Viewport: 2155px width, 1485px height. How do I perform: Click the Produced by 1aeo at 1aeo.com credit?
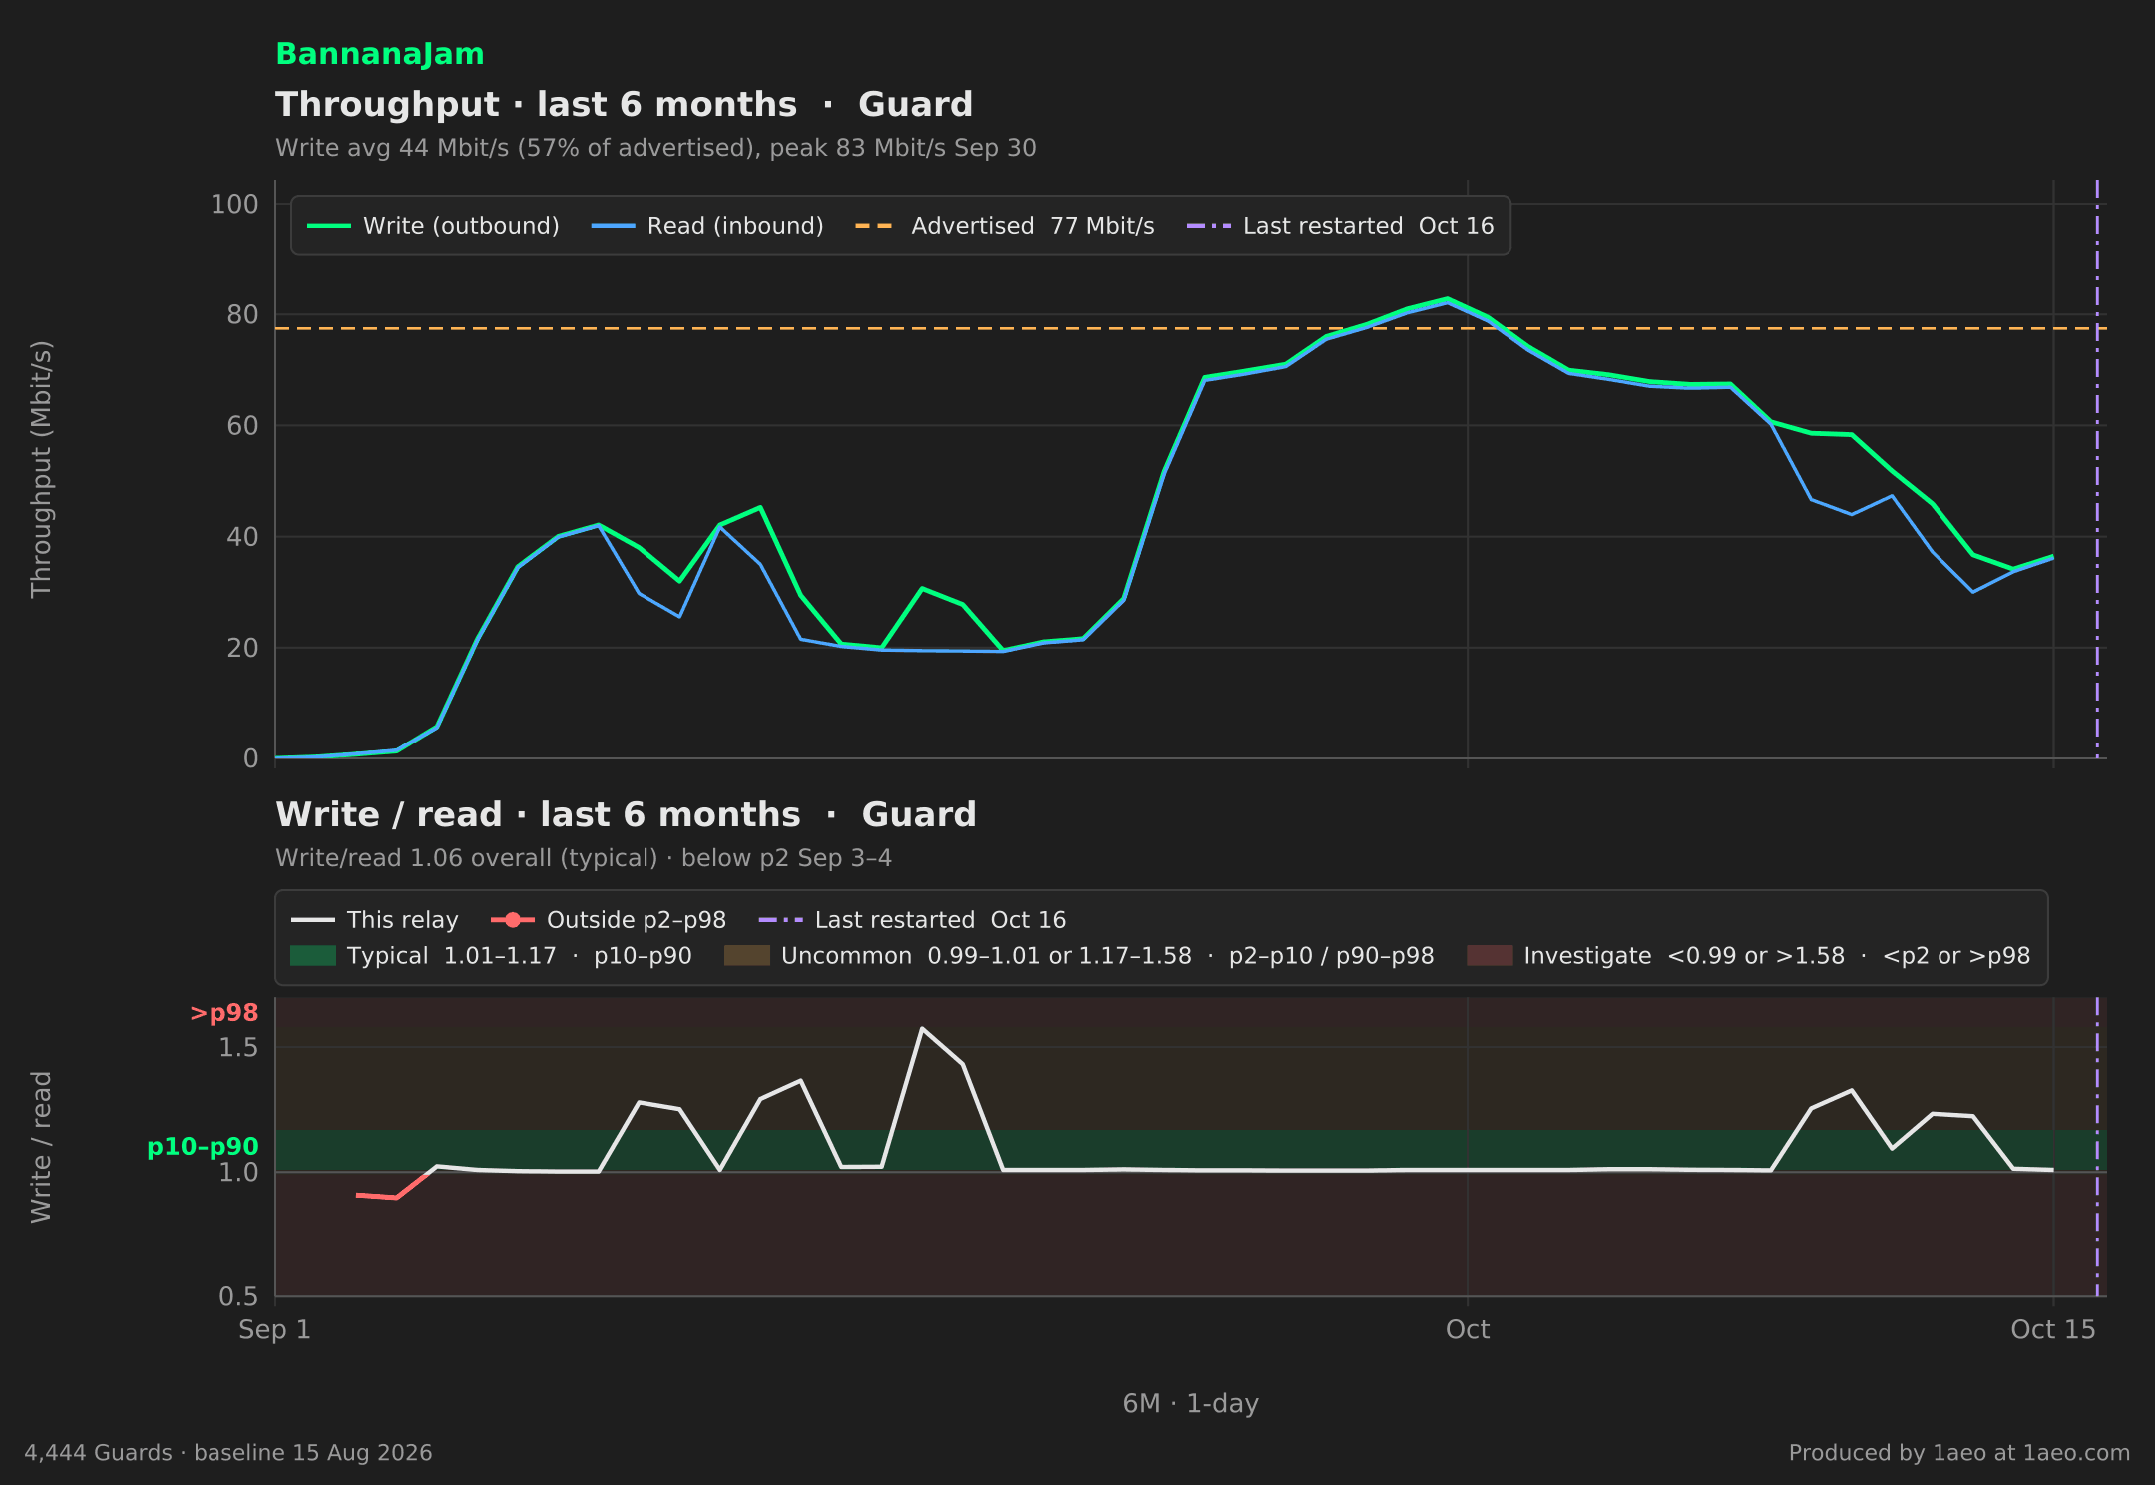click(x=1958, y=1453)
